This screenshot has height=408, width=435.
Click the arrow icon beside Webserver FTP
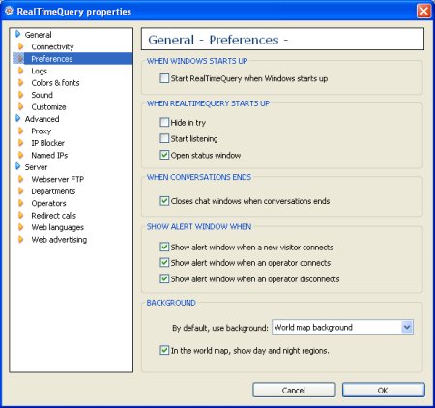pyautogui.click(x=20, y=179)
